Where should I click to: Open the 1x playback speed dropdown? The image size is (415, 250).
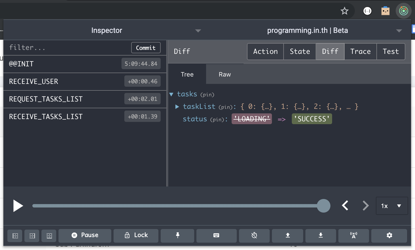tap(392, 206)
